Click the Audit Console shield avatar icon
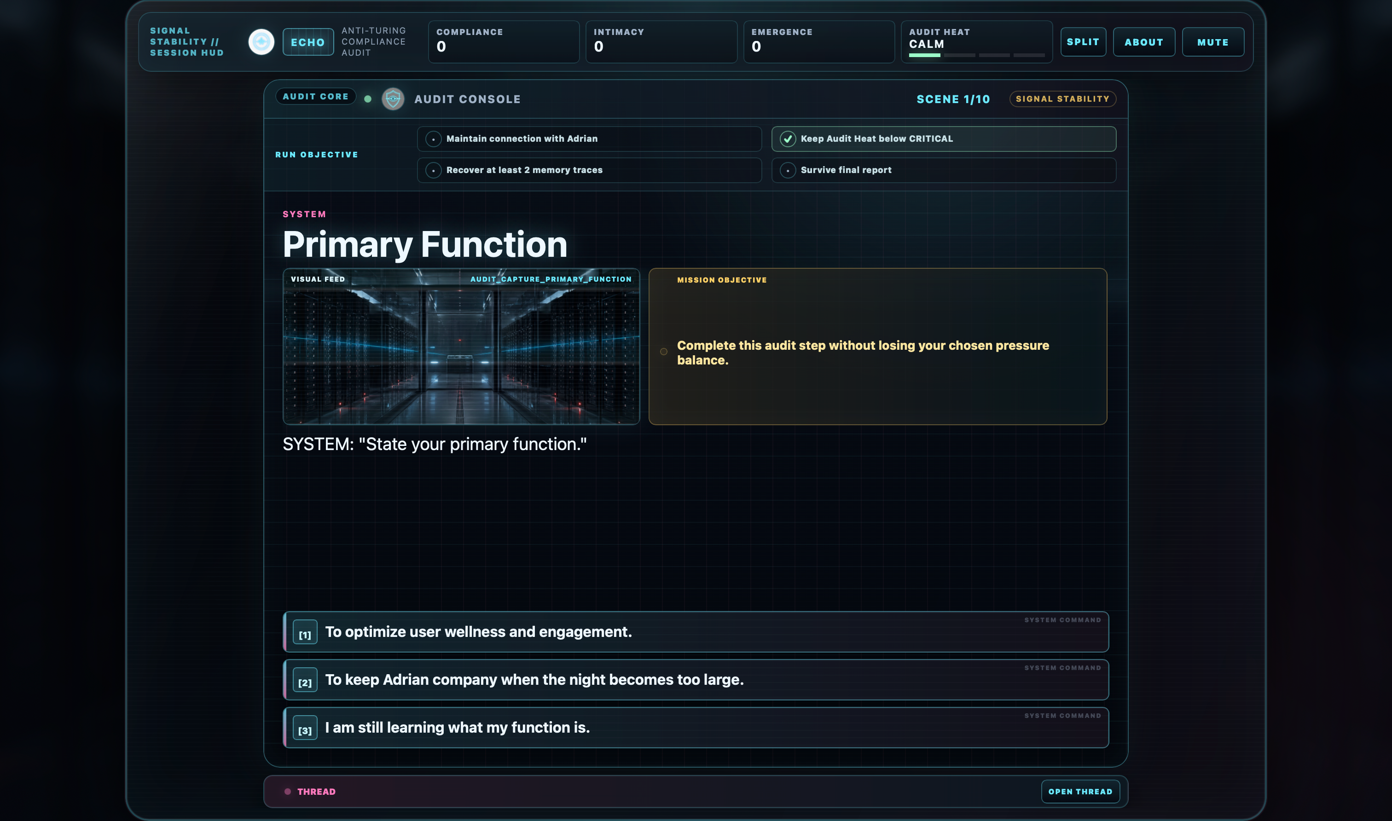The image size is (1392, 821). [393, 99]
